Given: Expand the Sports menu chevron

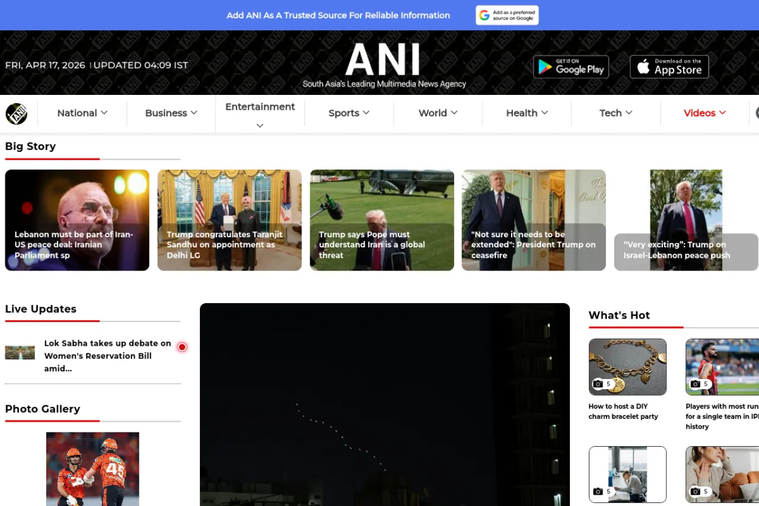Looking at the screenshot, I should point(366,113).
